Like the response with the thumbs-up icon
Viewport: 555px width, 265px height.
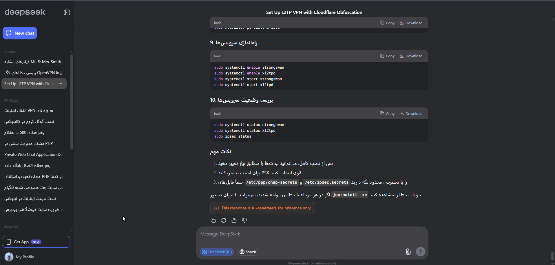point(234,220)
